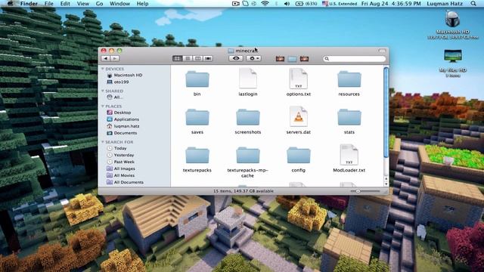Open the Help menu

coord(142,4)
